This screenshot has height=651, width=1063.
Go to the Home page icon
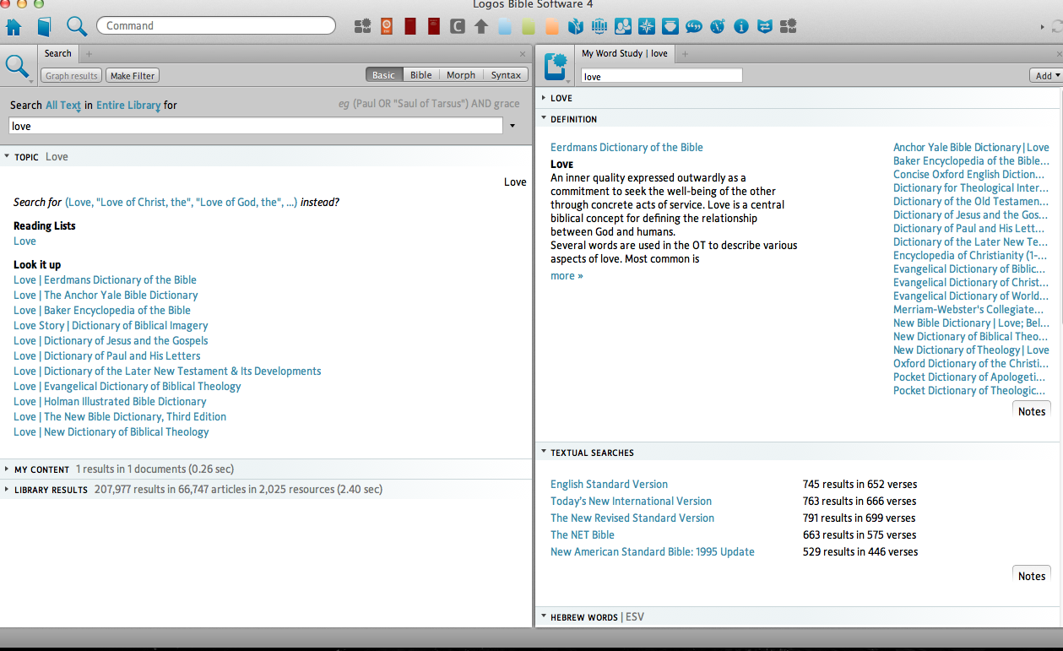pyautogui.click(x=14, y=26)
